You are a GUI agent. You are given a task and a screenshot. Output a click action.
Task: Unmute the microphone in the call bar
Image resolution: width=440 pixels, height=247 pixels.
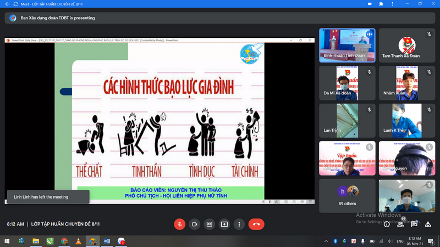pos(179,224)
